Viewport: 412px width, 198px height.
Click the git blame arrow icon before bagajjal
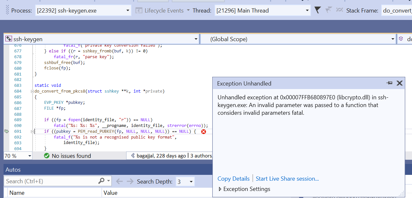[x=133, y=156]
